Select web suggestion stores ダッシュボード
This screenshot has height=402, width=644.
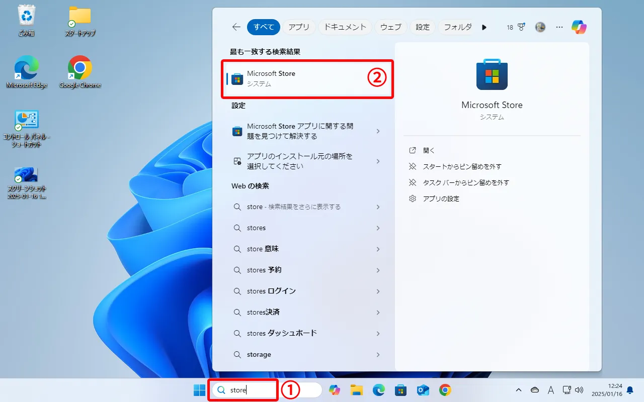pos(307,334)
